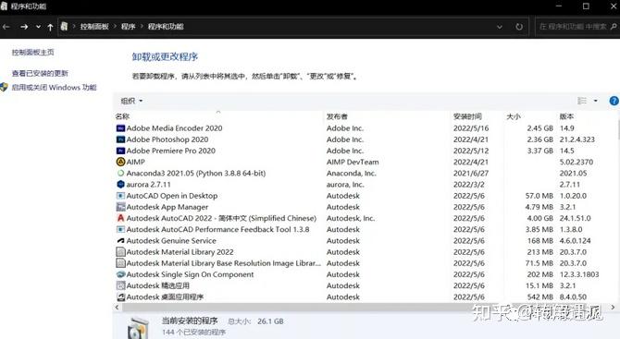Screen dimensions: 620x339
Task: Click the 21.2.4.323 version cell
Action: click(577, 139)
